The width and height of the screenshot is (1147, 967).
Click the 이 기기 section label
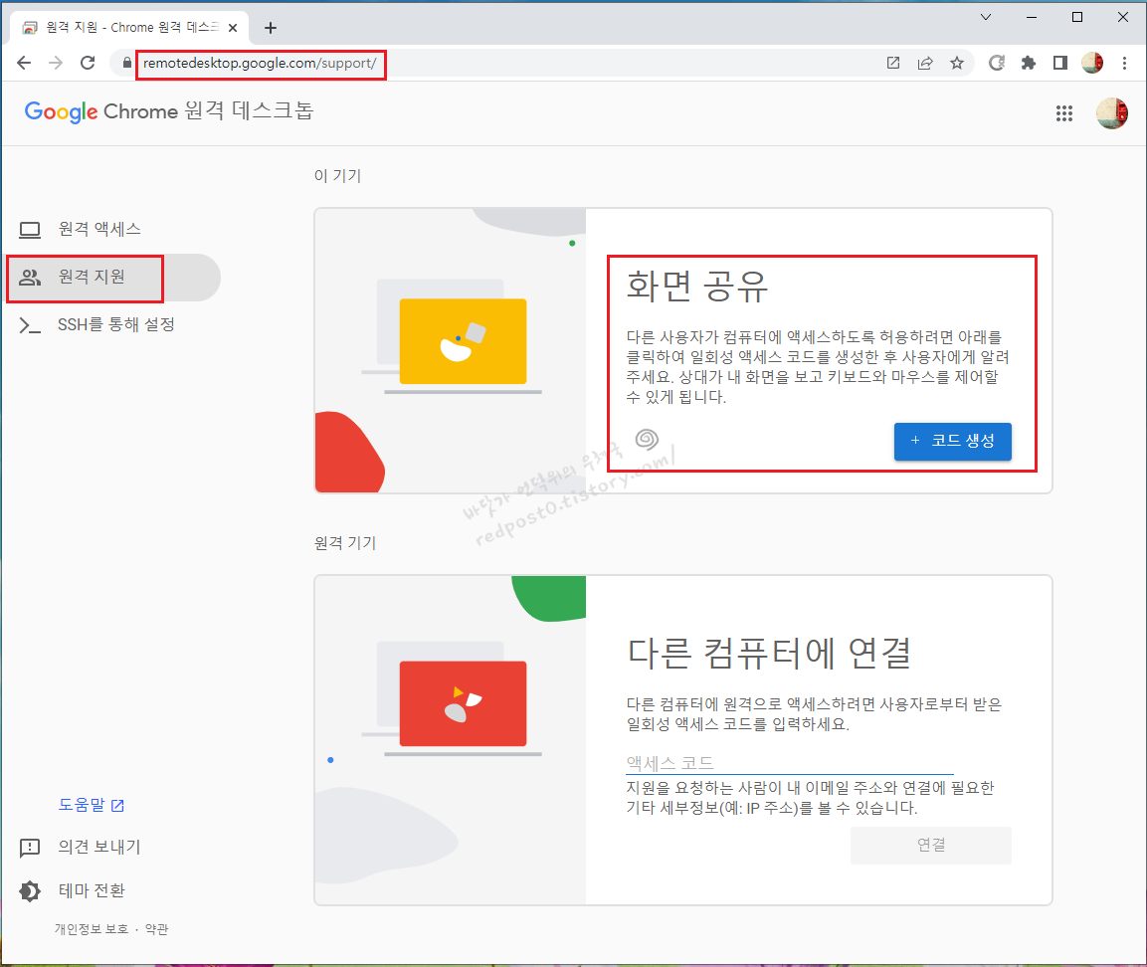point(338,175)
